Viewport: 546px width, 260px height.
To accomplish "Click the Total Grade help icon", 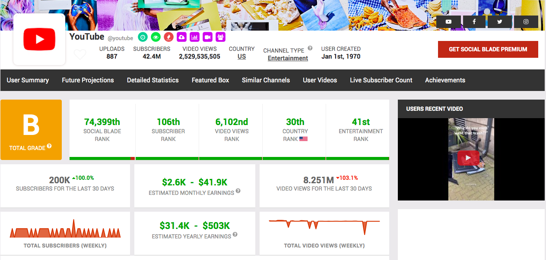I will click(x=49, y=147).
